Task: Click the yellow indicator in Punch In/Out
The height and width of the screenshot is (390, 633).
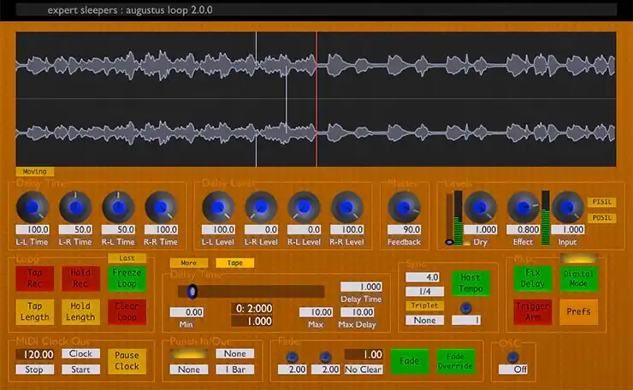Action: coord(189,354)
